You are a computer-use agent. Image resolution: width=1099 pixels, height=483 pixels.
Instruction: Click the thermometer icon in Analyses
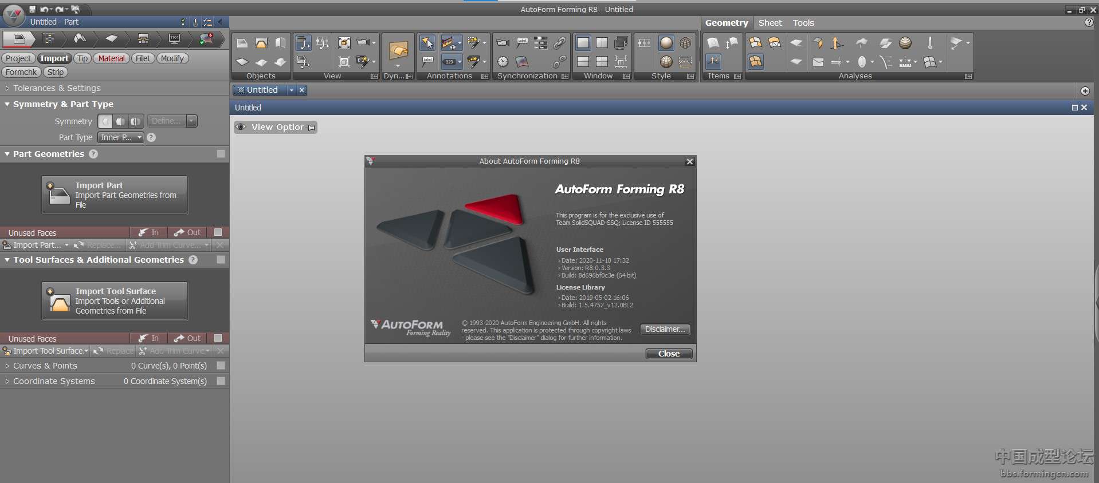click(x=930, y=43)
